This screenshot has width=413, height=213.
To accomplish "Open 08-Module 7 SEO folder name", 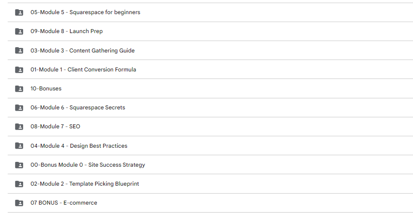I will pyautogui.click(x=55, y=127).
